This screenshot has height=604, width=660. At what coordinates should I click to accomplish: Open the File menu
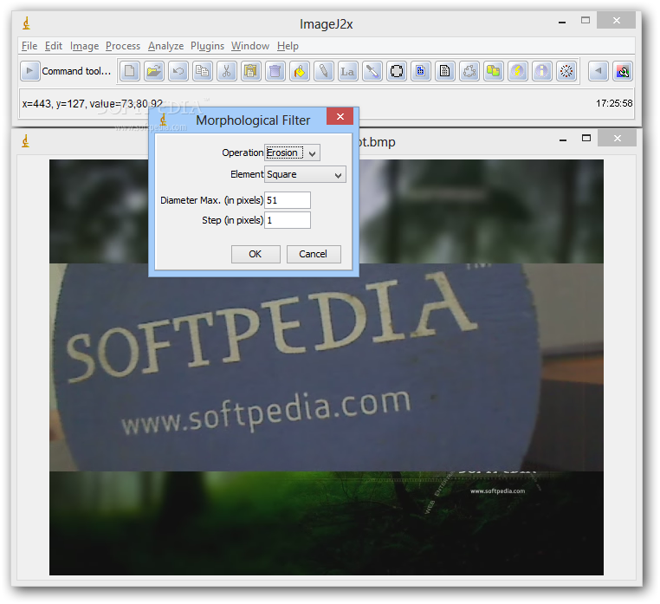tap(29, 46)
